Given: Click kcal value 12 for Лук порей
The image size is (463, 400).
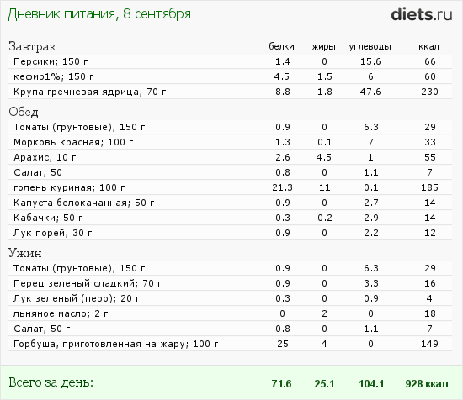Looking at the screenshot, I should (430, 233).
